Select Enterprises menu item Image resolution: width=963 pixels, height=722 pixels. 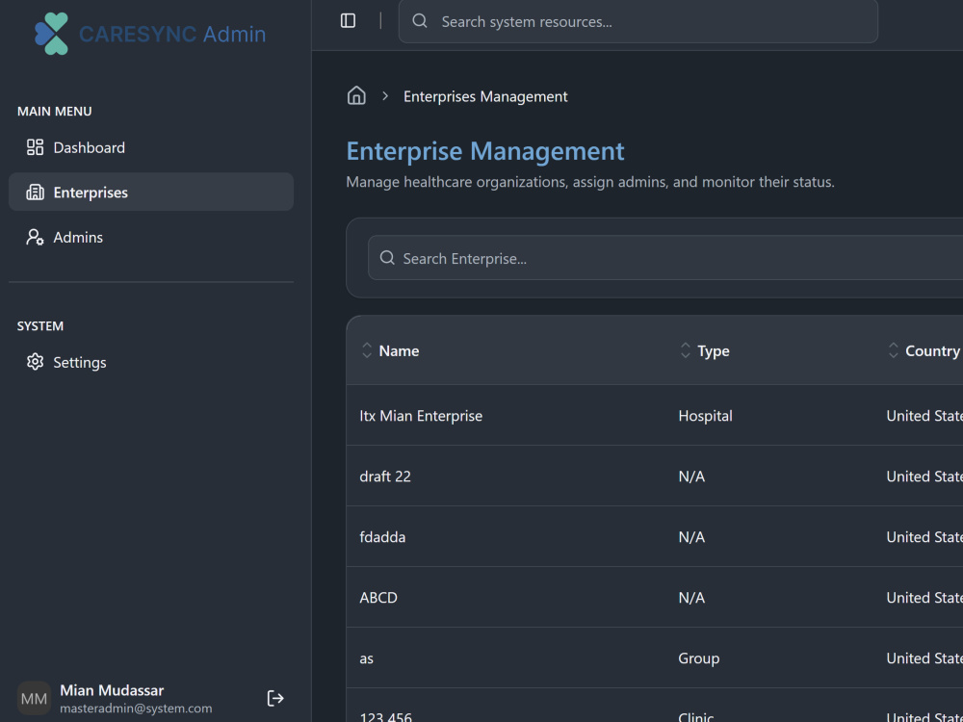coord(151,193)
